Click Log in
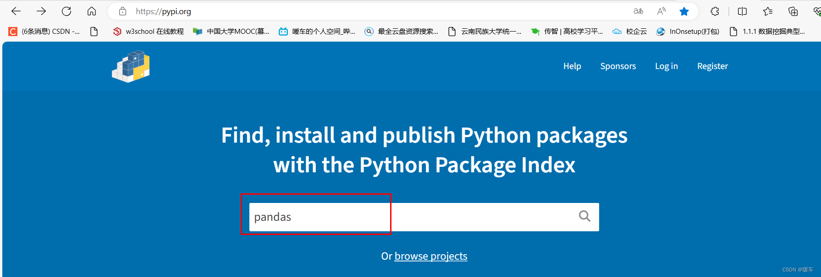 pos(666,66)
